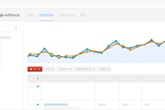Open the red plus button dropdown

point(35,69)
